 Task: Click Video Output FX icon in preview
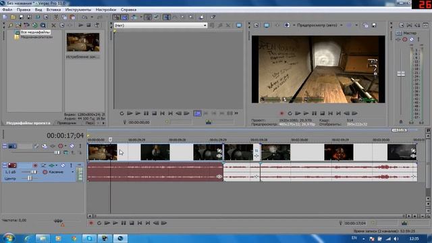tap(277, 26)
